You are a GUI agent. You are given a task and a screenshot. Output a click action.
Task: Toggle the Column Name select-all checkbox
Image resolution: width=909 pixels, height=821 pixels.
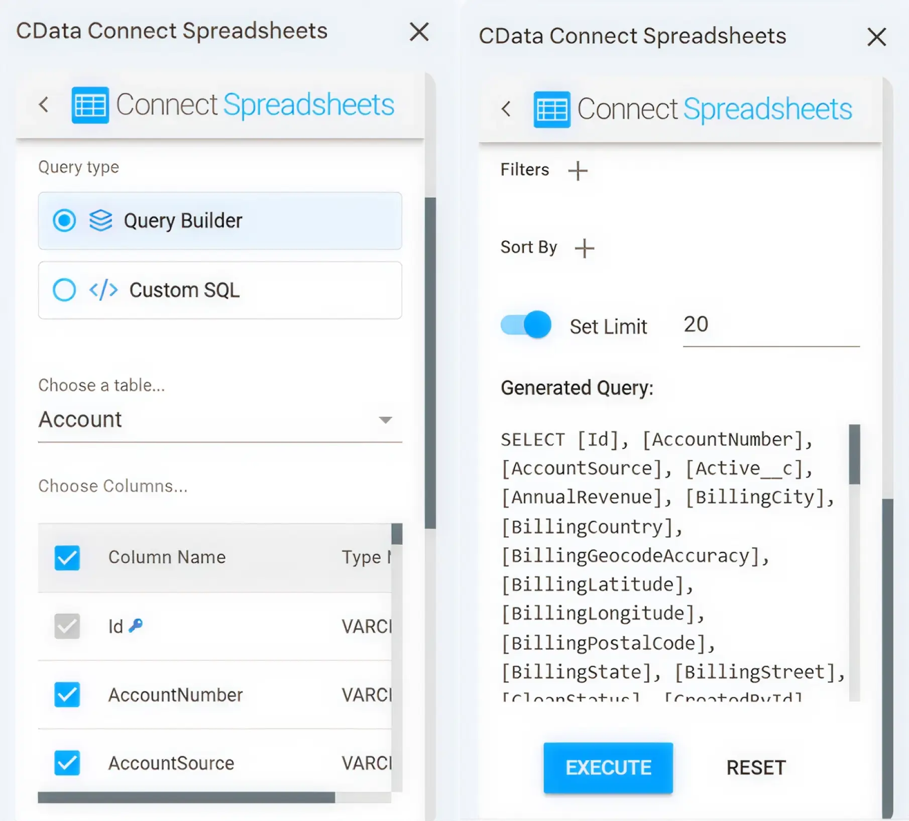[x=67, y=557]
